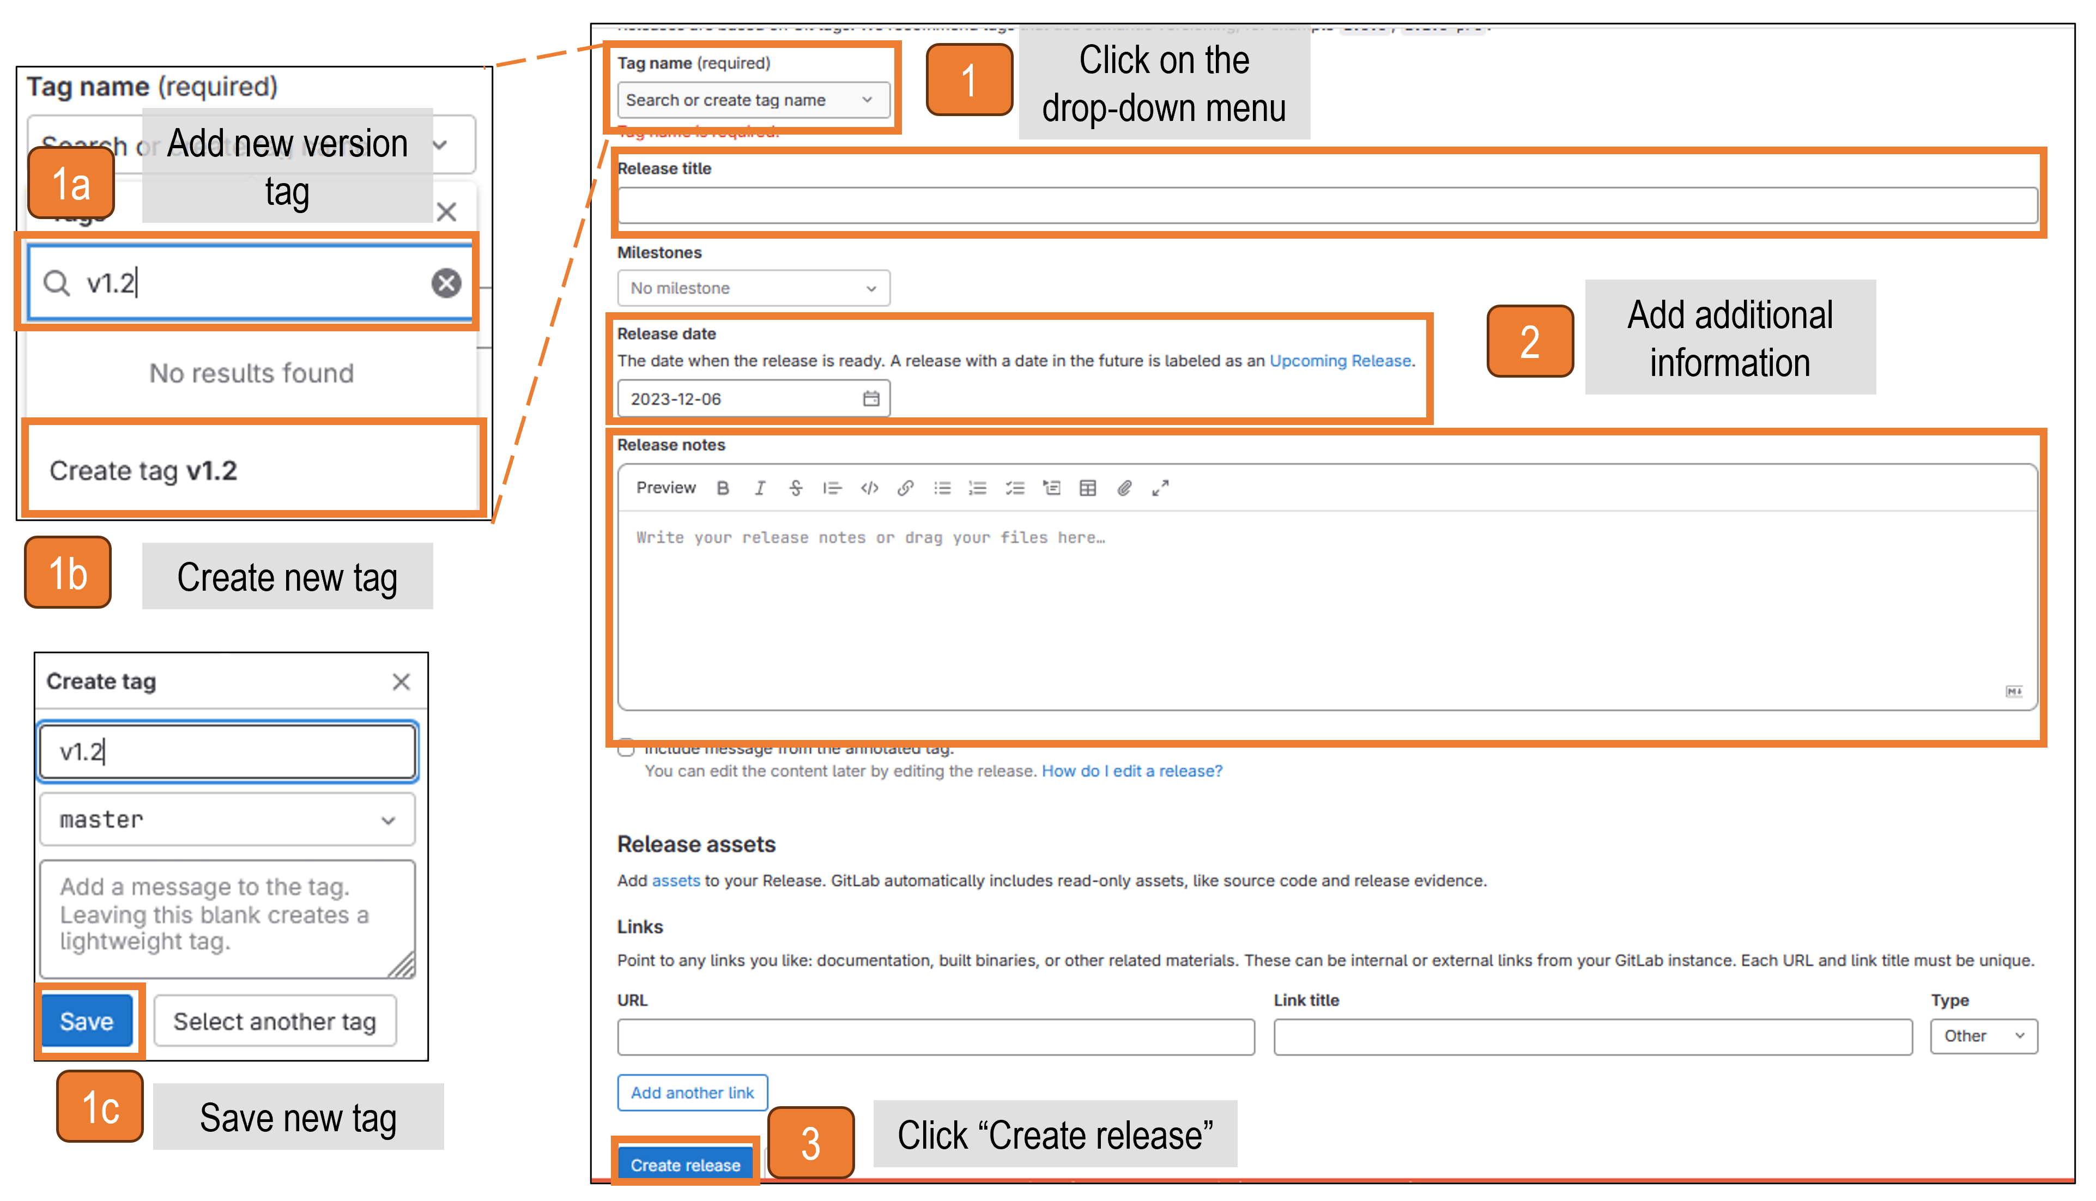Open the No milestone dropdown
Viewport: 2096px width, 1201px height.
[753, 288]
